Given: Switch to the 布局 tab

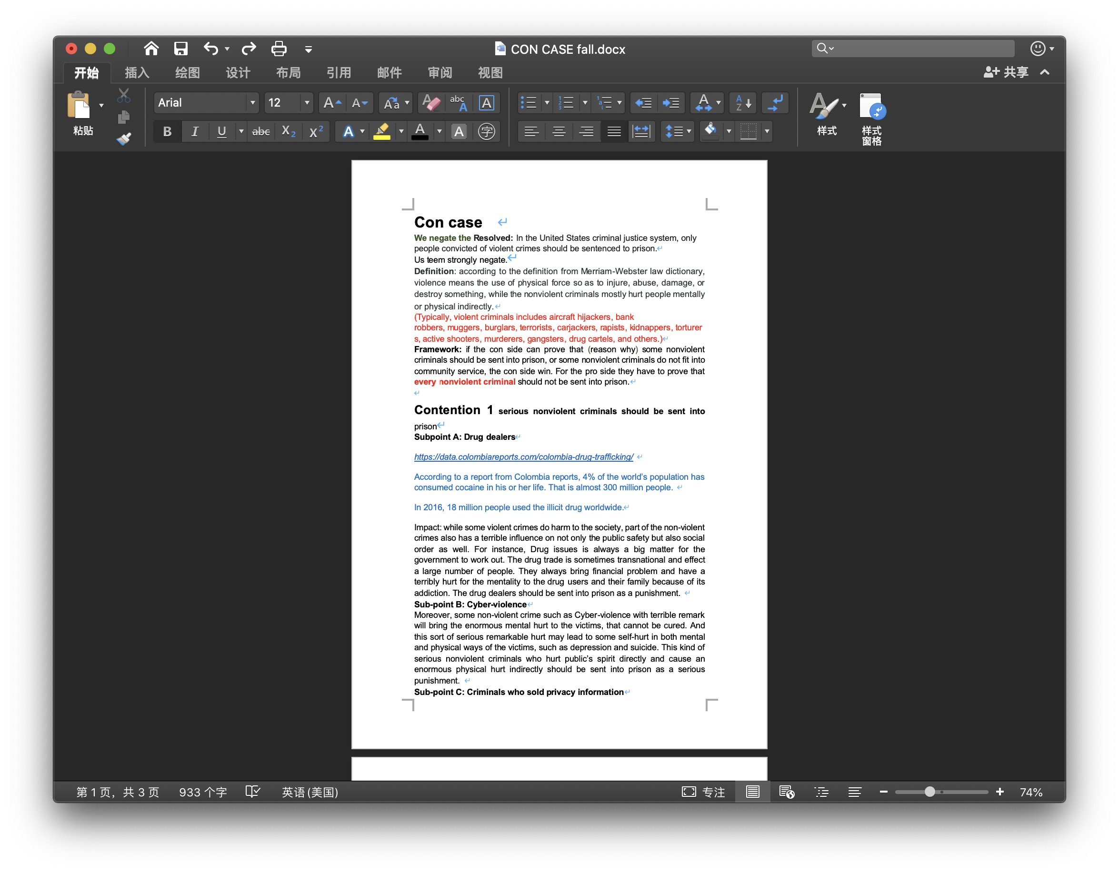Looking at the screenshot, I should (x=289, y=73).
